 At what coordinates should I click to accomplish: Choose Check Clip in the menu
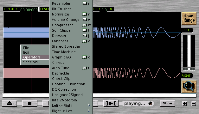pos(71,79)
